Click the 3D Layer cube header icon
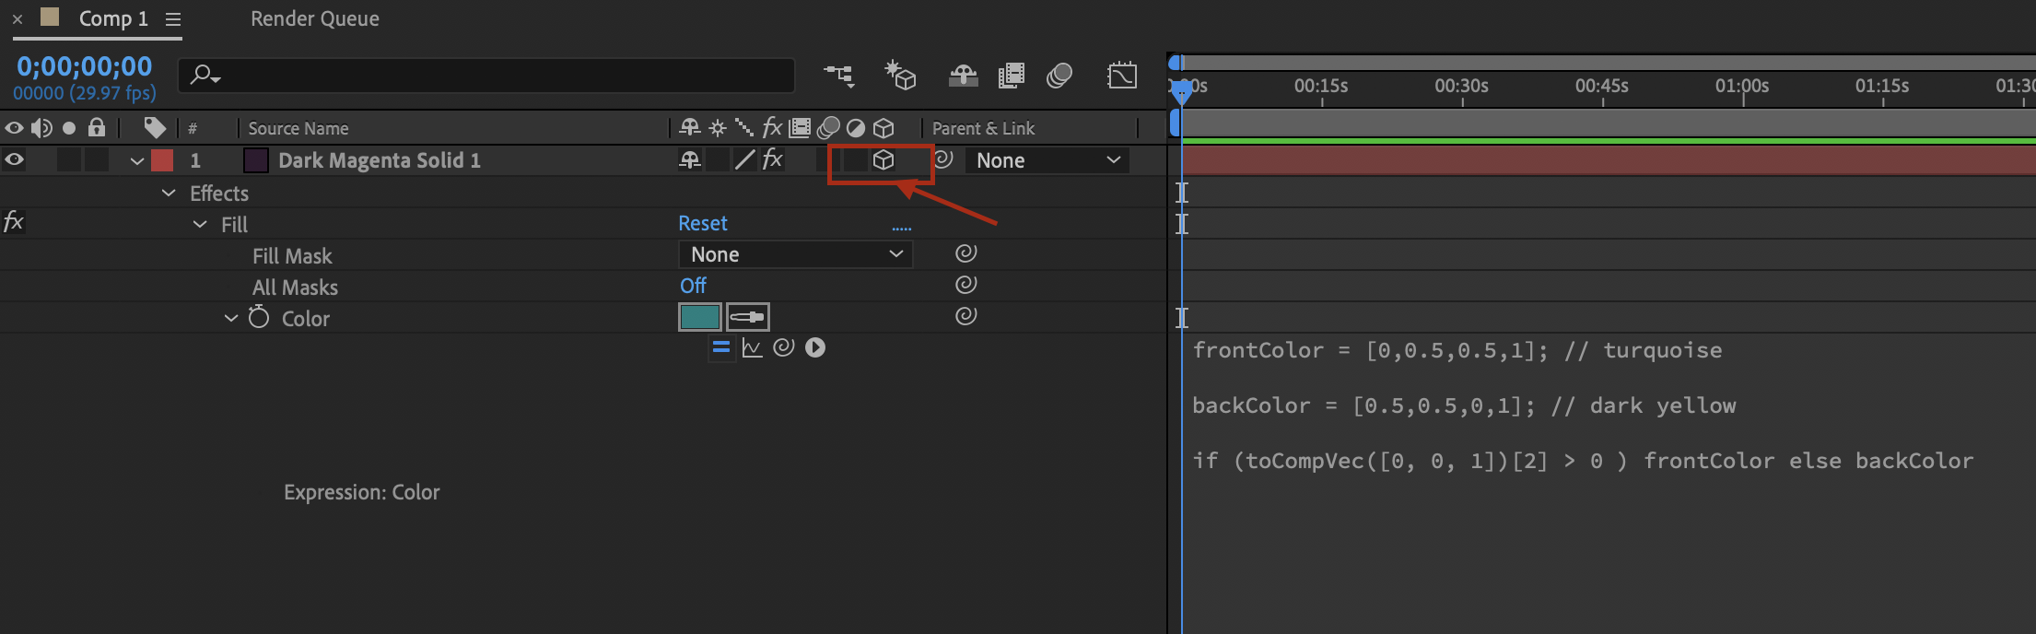Image resolution: width=2036 pixels, height=634 pixels. click(883, 127)
